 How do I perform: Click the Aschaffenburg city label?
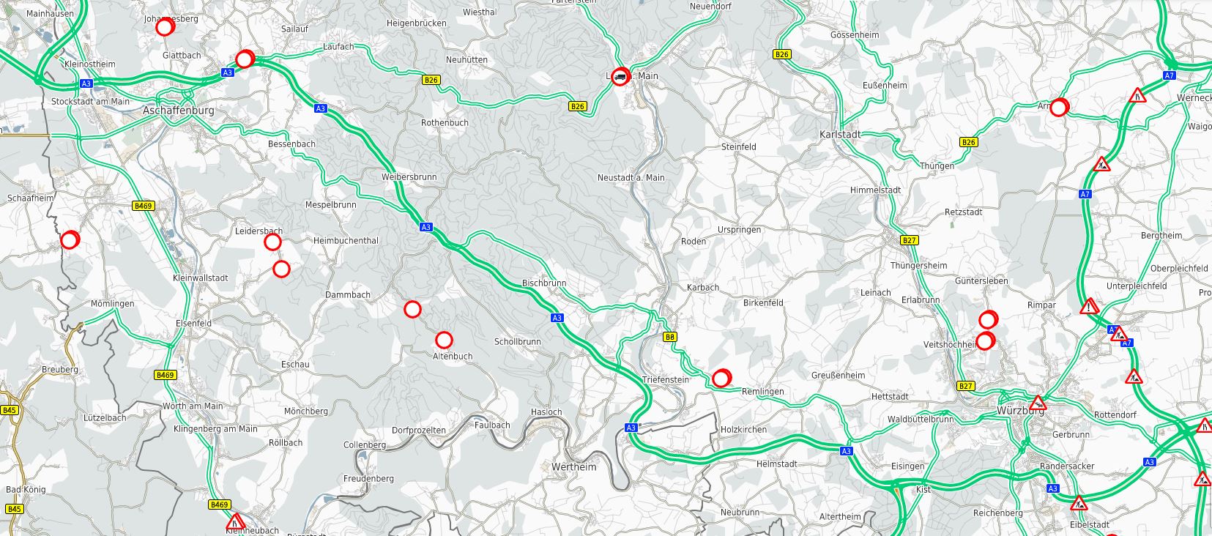179,111
